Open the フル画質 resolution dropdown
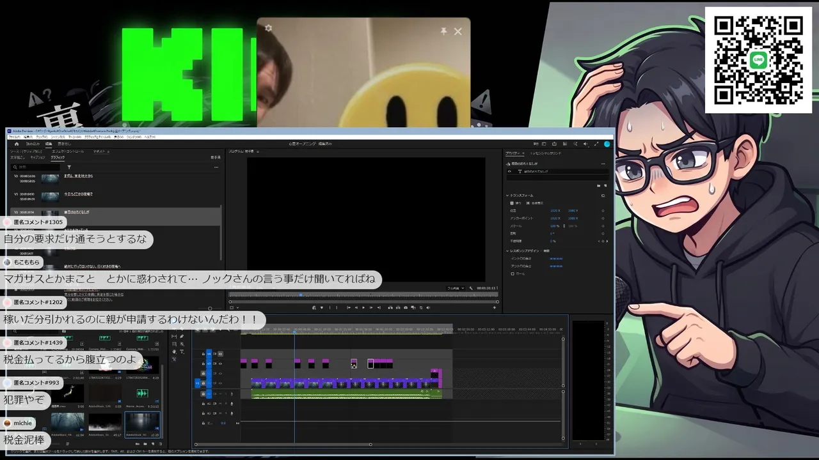The image size is (819, 460). [x=456, y=288]
